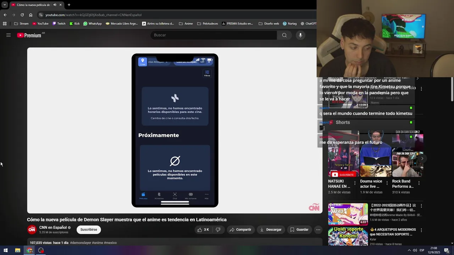
Task: Click the Guardar save button
Action: (299, 229)
